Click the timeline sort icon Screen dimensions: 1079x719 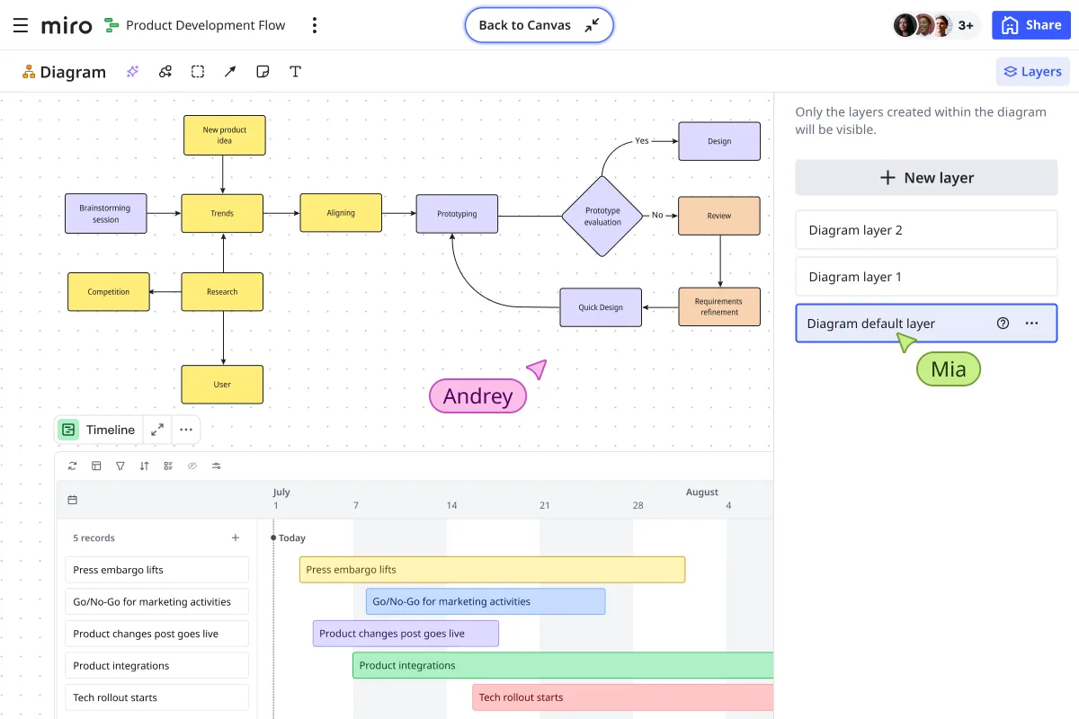[144, 466]
